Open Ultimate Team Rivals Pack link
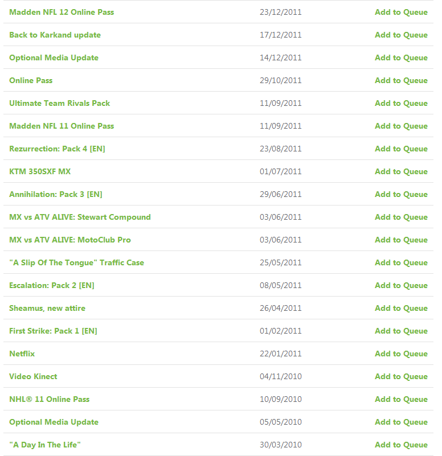Viewport: 442px width, 456px height. click(x=60, y=103)
